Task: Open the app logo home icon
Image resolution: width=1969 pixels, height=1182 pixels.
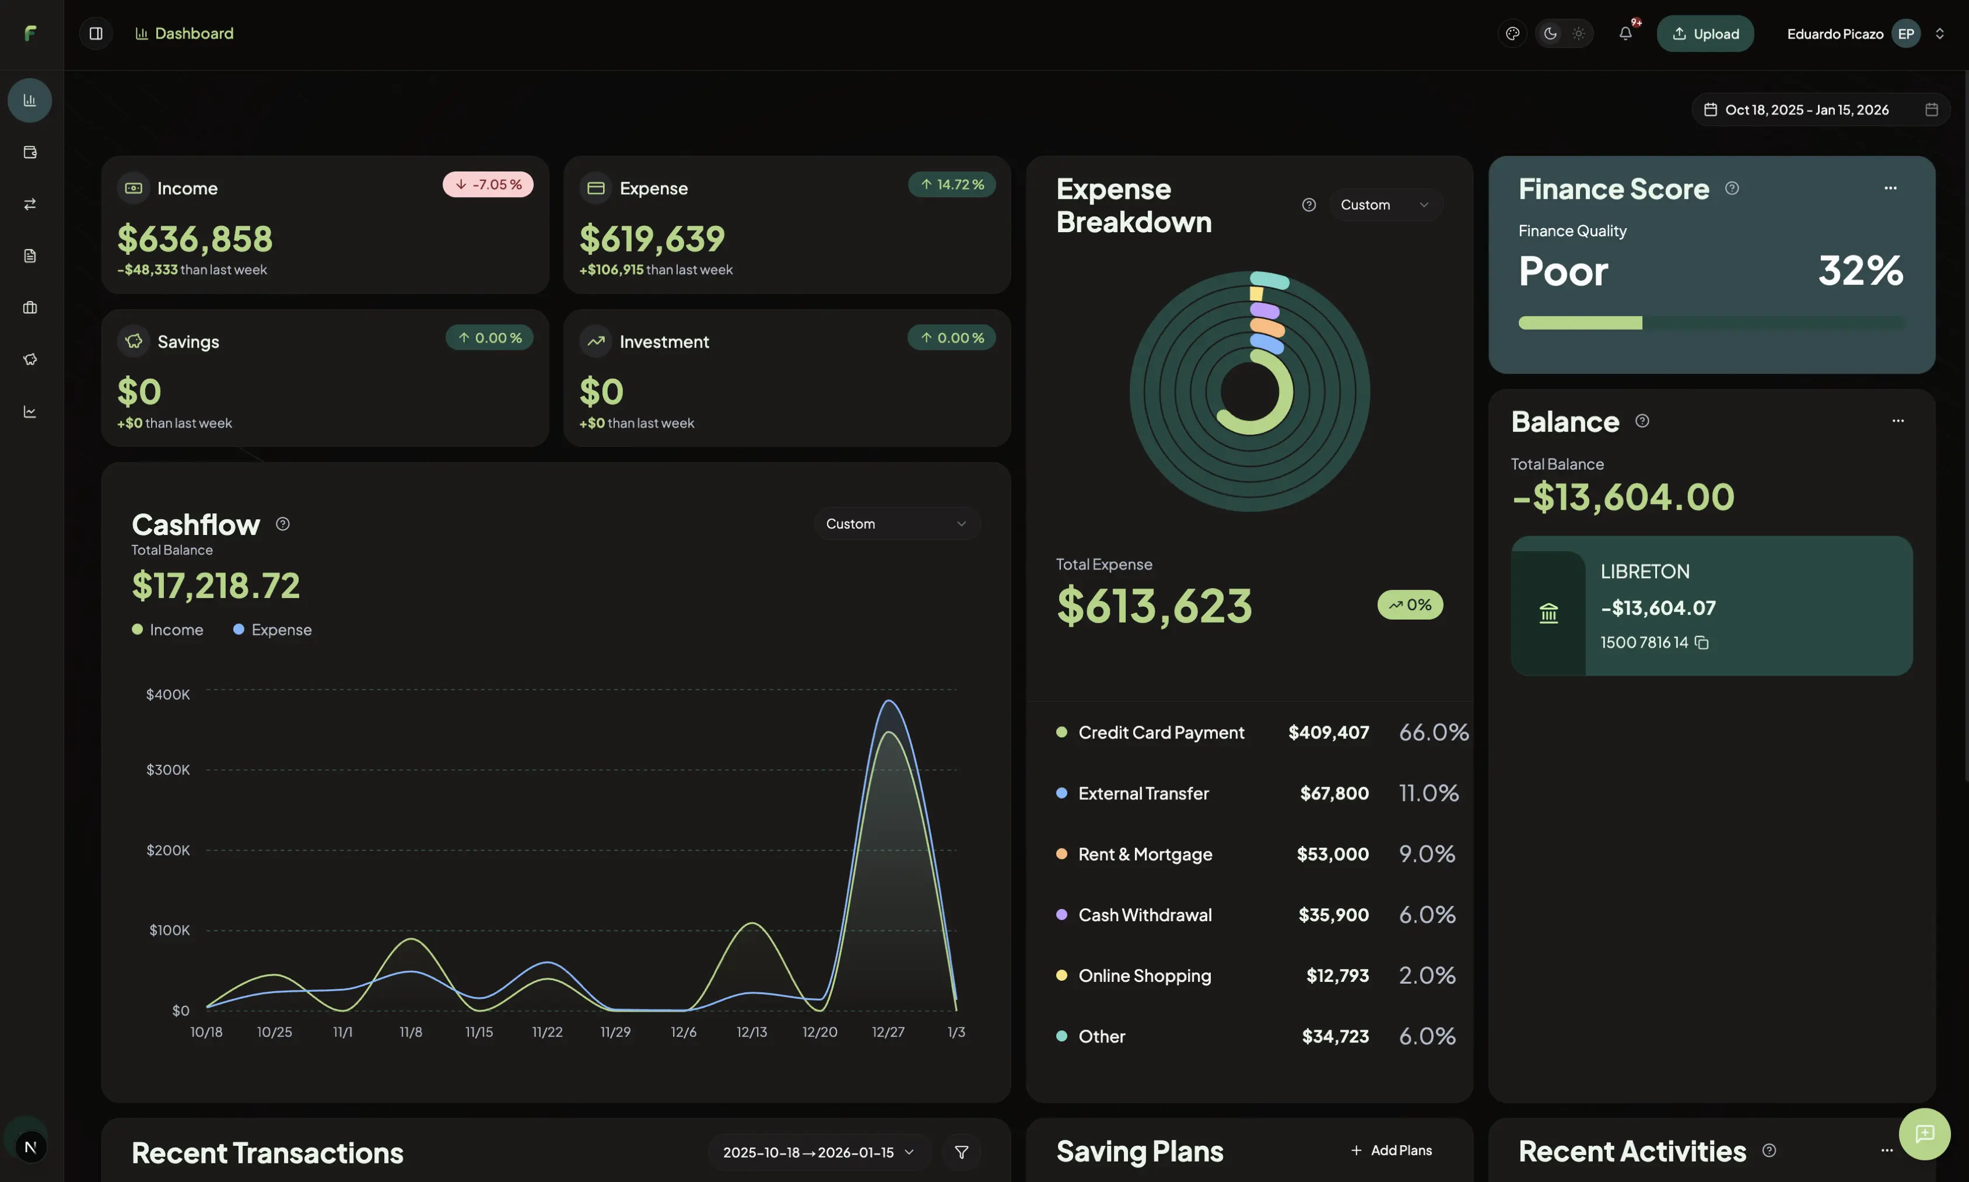Action: (x=30, y=33)
